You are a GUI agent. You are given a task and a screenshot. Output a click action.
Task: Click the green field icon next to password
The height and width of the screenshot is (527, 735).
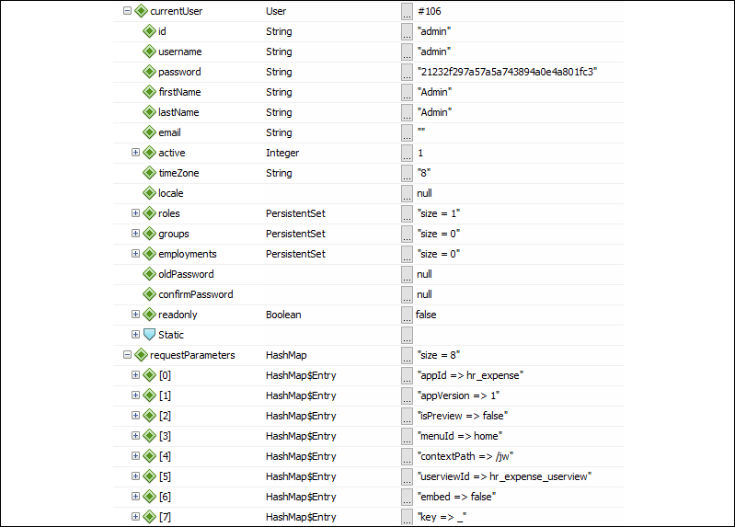(150, 72)
